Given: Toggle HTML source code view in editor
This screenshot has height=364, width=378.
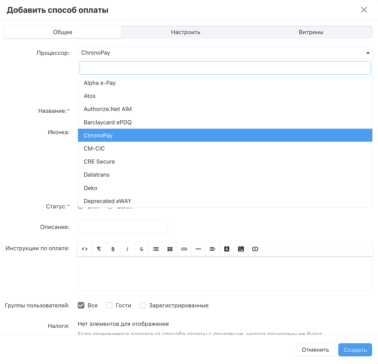Looking at the screenshot, I should pyautogui.click(x=85, y=249).
